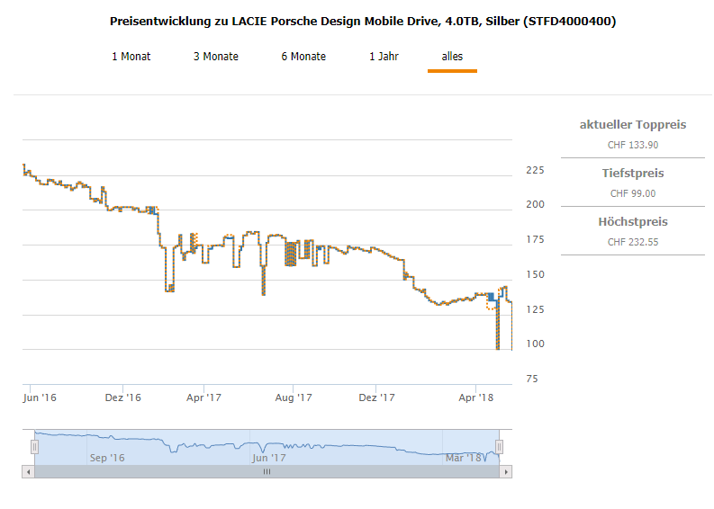Open the '1 Jahr' view

(384, 57)
